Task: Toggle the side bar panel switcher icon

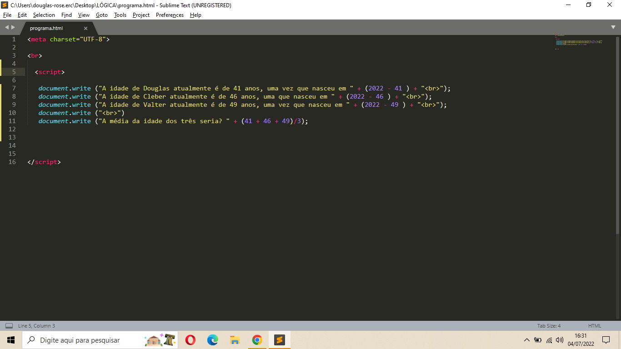Action: coord(9,326)
